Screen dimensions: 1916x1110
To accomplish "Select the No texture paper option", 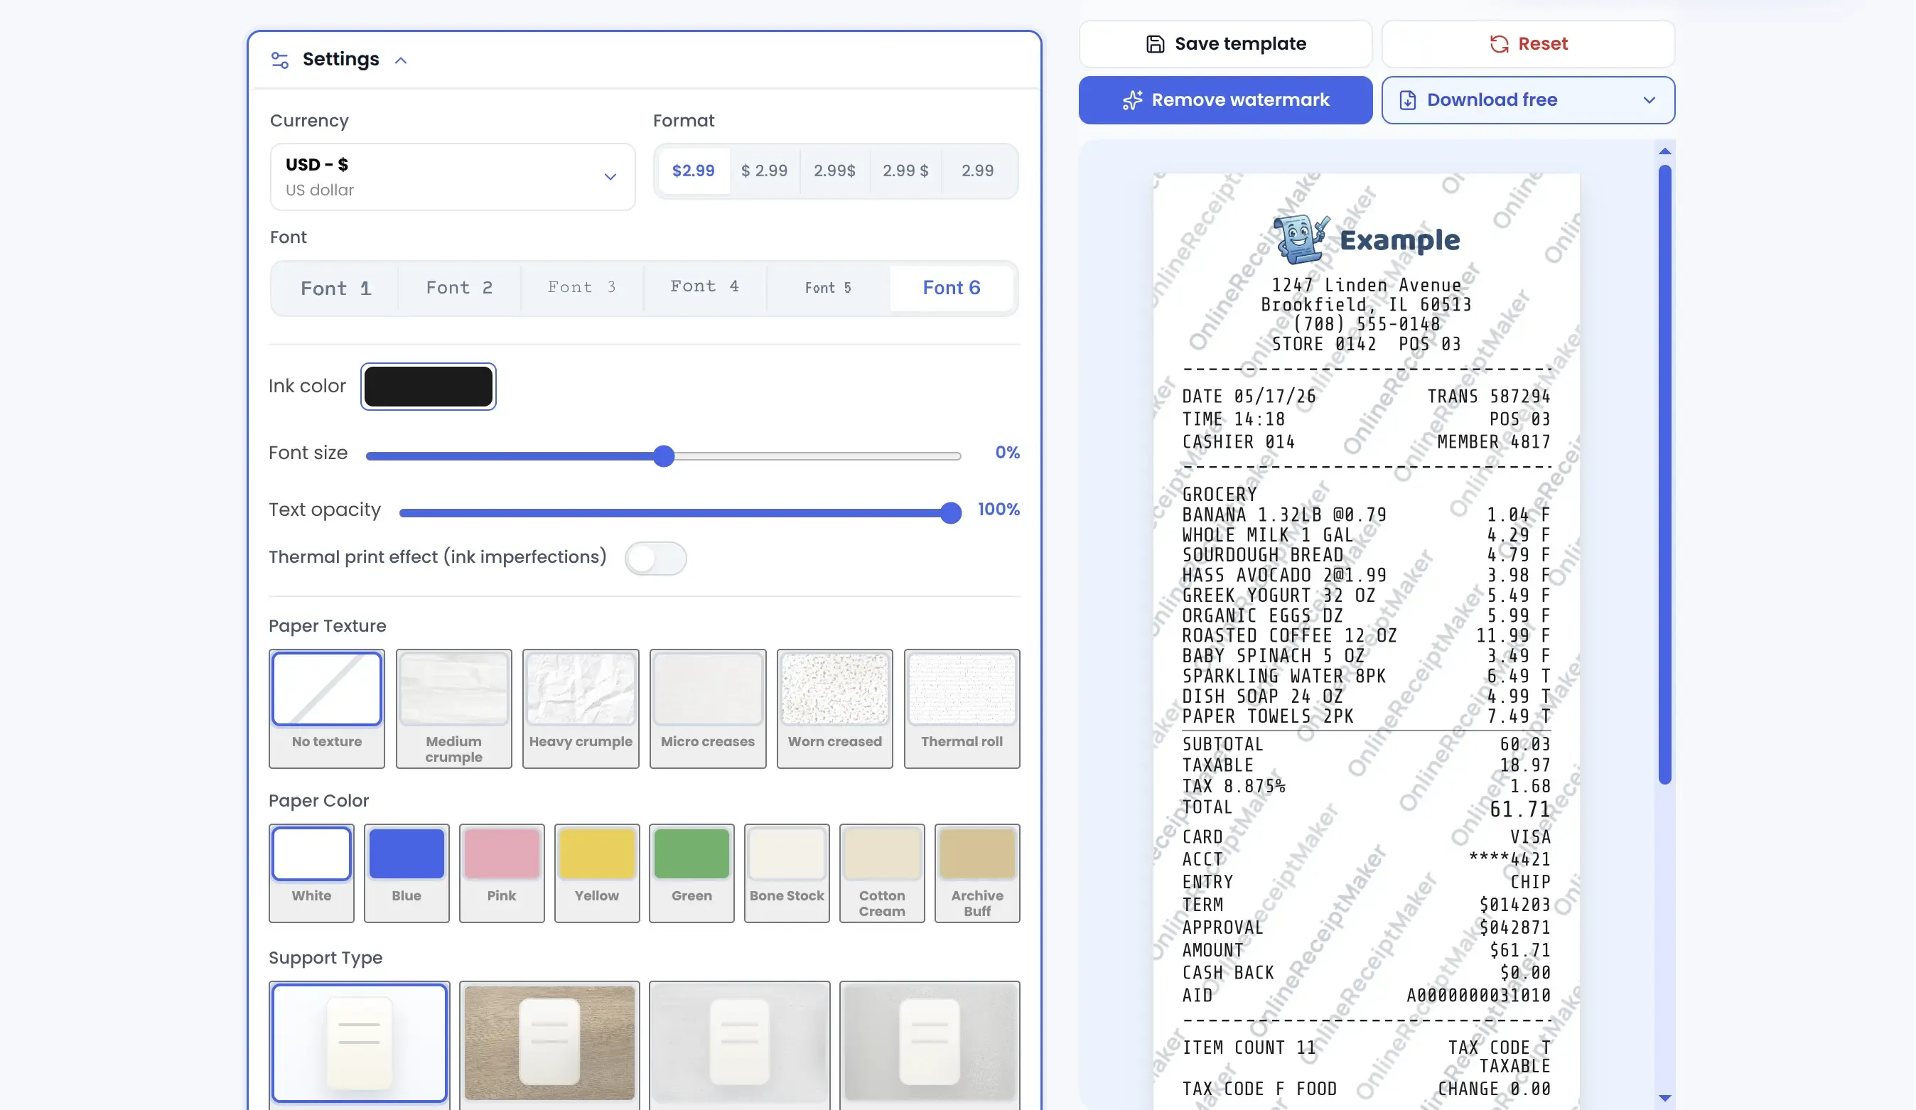I will (326, 708).
